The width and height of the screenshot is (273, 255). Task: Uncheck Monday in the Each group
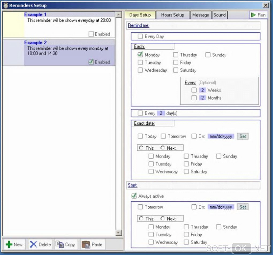pos(140,55)
